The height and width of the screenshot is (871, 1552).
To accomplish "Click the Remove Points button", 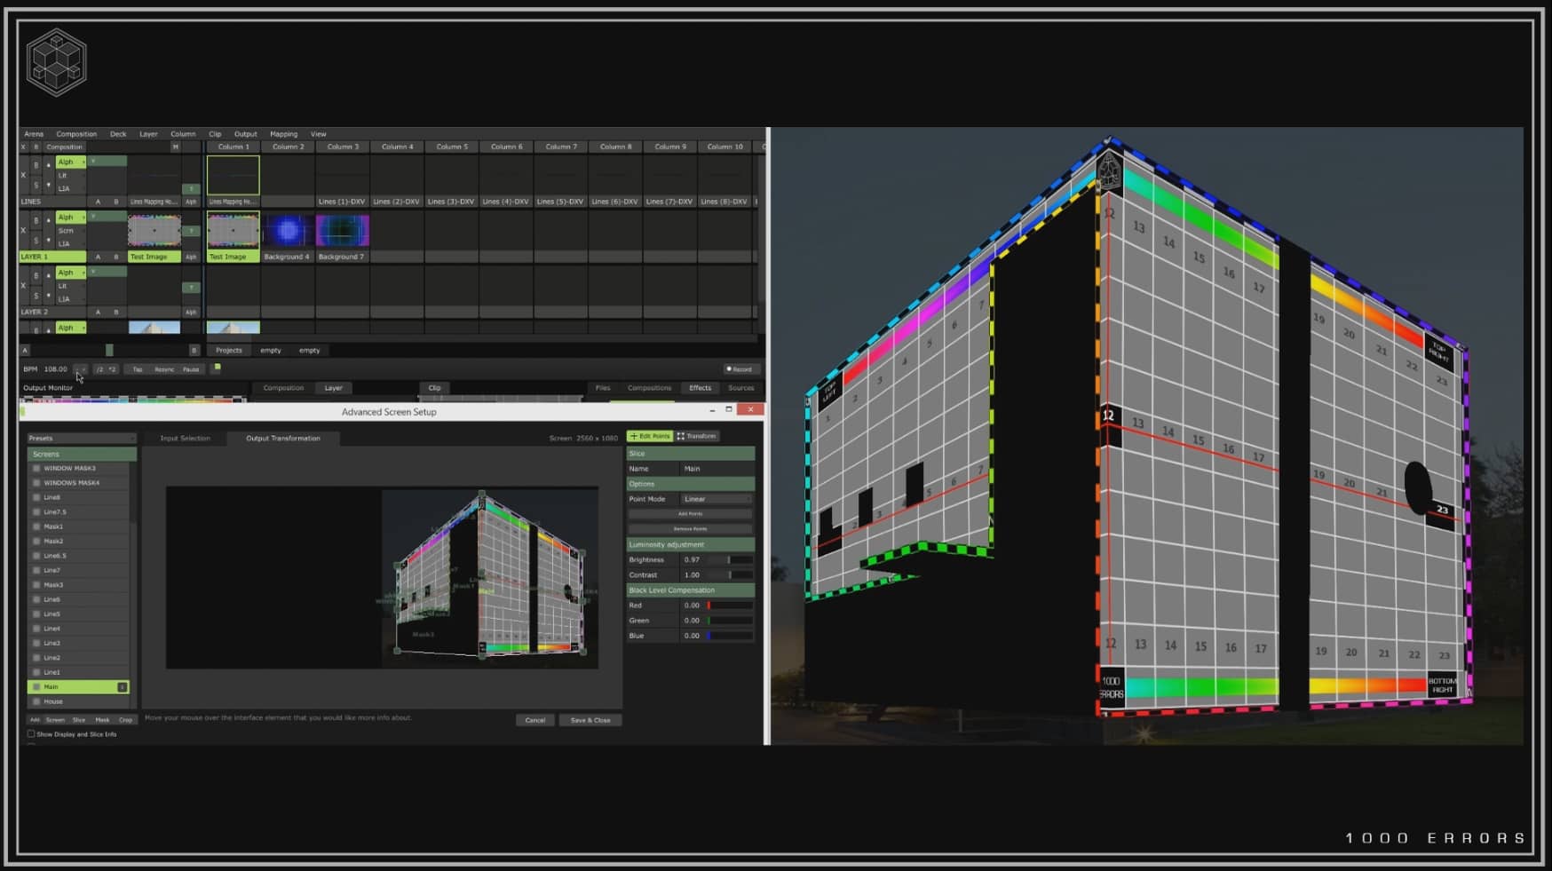I will coord(690,528).
